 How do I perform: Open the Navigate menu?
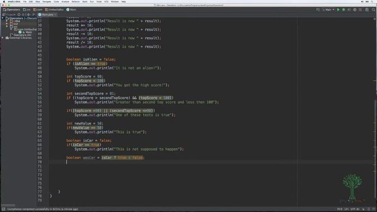(47, 2)
